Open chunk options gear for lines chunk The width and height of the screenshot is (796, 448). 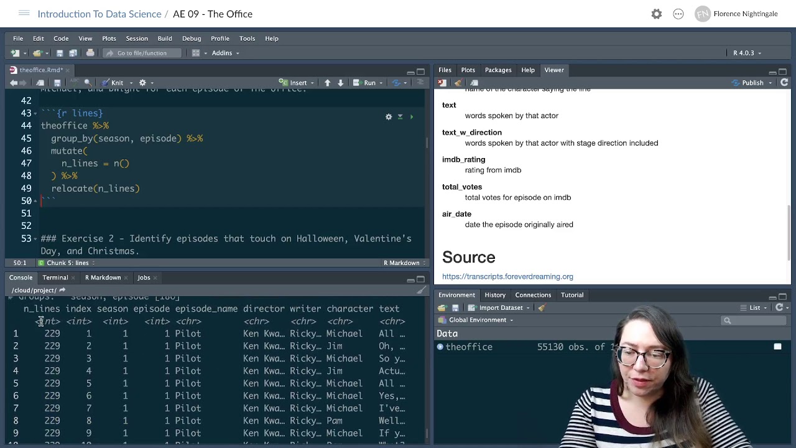tap(389, 116)
